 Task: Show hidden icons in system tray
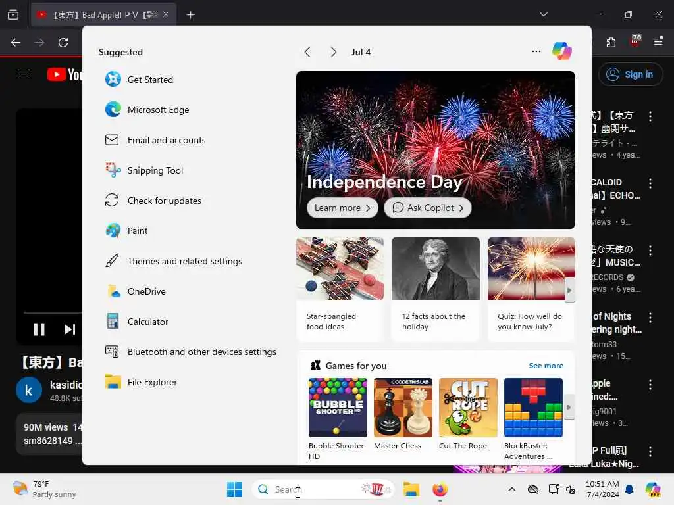point(511,489)
